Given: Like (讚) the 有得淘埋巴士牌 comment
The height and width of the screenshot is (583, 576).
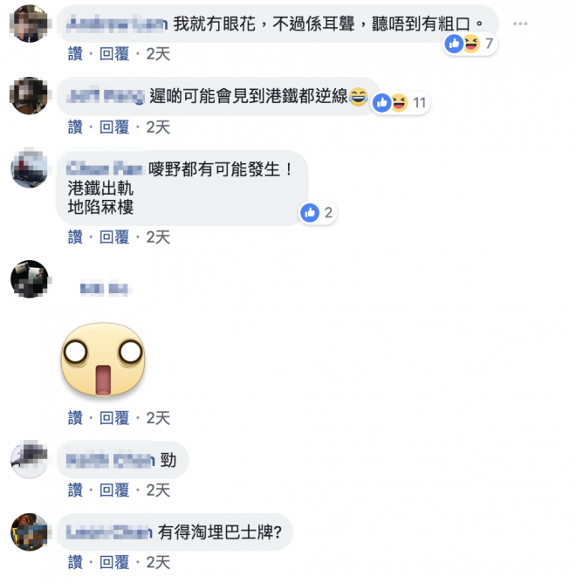Looking at the screenshot, I should [x=75, y=562].
